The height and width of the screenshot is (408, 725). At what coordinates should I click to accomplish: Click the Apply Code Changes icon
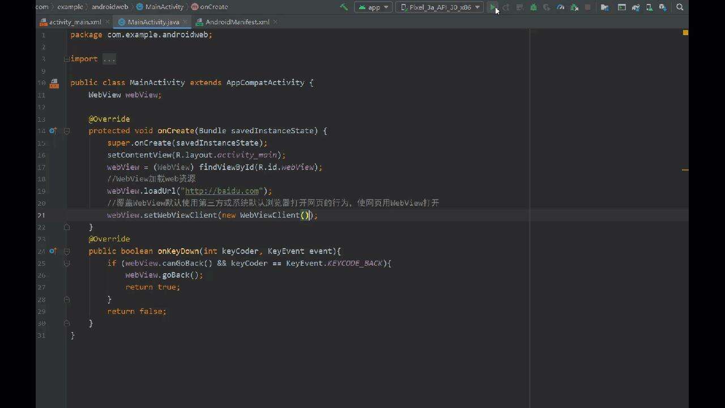tap(520, 7)
